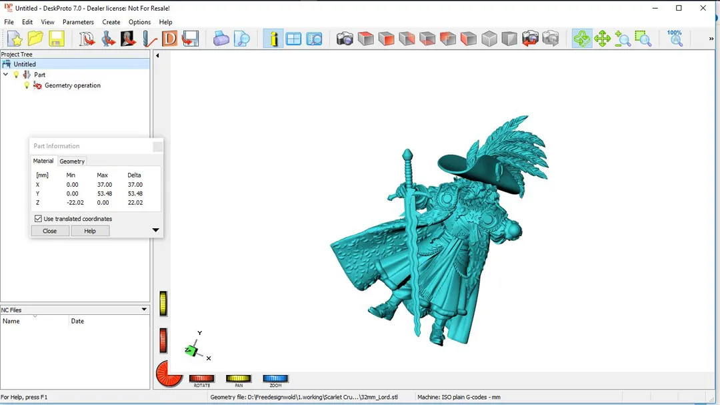Toggle the light bulb next to Part
Screen dimensions: 720x405
[16, 75]
